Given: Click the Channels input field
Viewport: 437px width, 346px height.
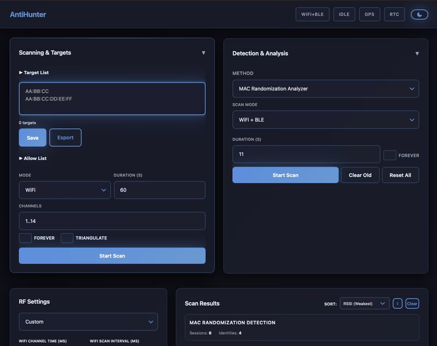Looking at the screenshot, I should point(112,221).
